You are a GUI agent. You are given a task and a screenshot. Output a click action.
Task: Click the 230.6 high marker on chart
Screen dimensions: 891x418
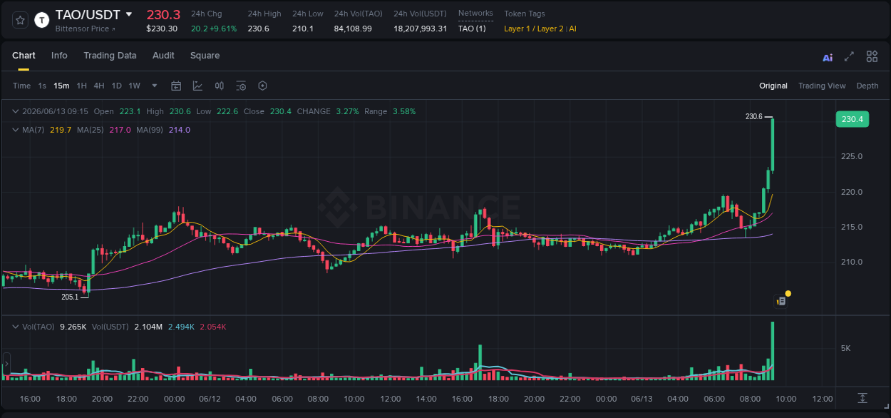pos(753,116)
